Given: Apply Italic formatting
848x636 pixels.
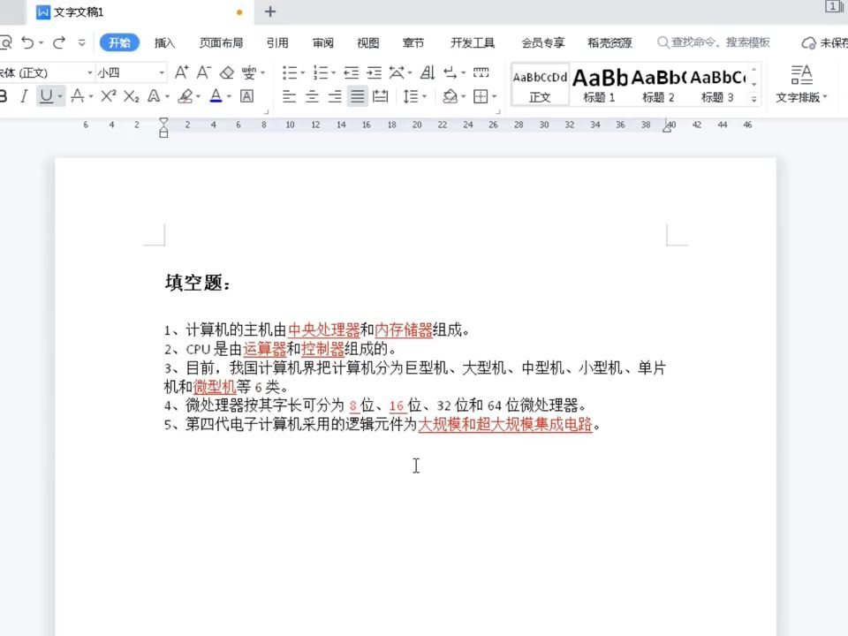Looking at the screenshot, I should click(24, 96).
